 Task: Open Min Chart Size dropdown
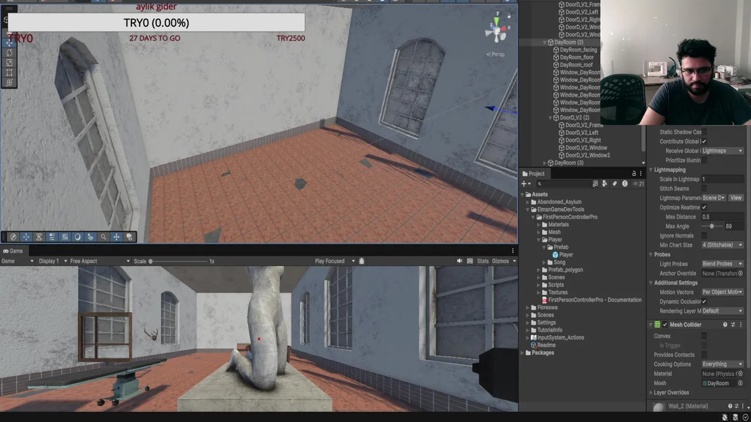pos(723,245)
